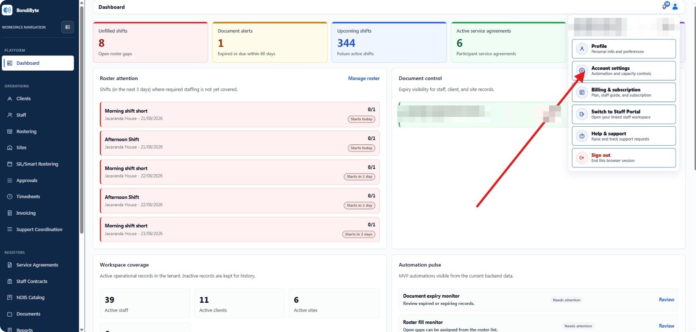This screenshot has height=332, width=696.
Task: Click the 6 Active sites tile
Action: (x=334, y=304)
